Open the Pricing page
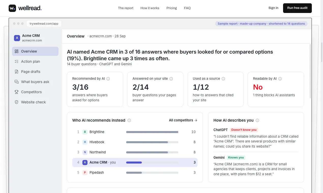 [x=172, y=8]
